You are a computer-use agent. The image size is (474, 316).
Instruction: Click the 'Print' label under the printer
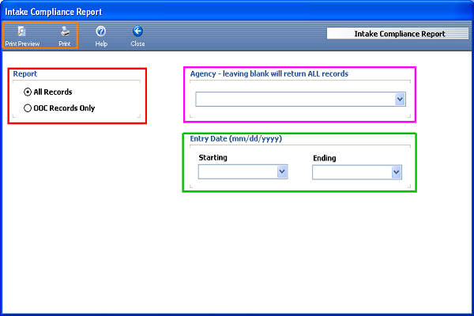point(65,44)
